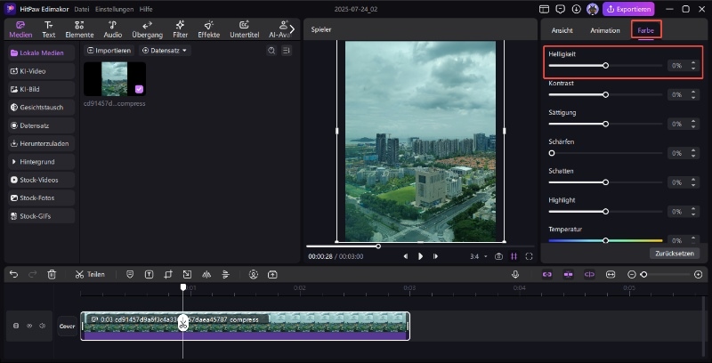The image size is (712, 363).
Task: Mute the video track speaker icon
Action: tap(43, 326)
